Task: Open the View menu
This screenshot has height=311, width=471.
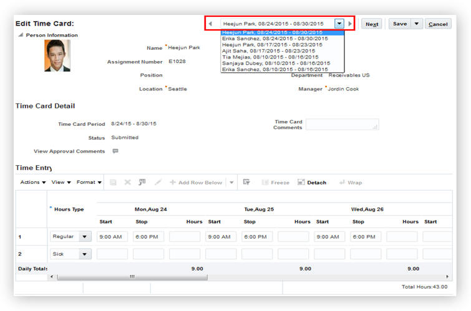Action: 61,182
